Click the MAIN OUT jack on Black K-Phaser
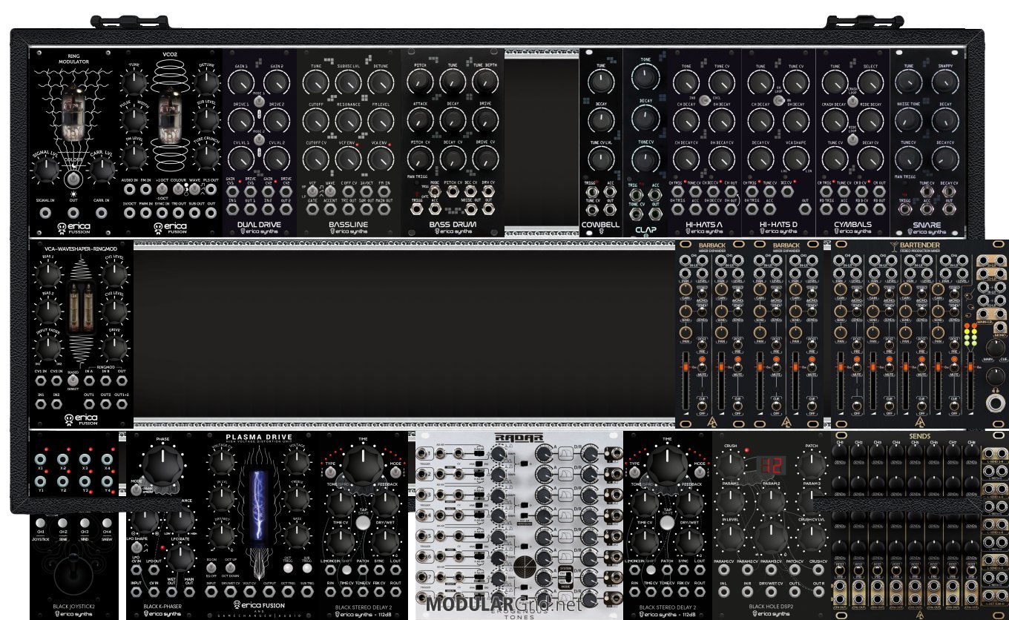Viewport: 1009px width, 620px height. click(190, 592)
